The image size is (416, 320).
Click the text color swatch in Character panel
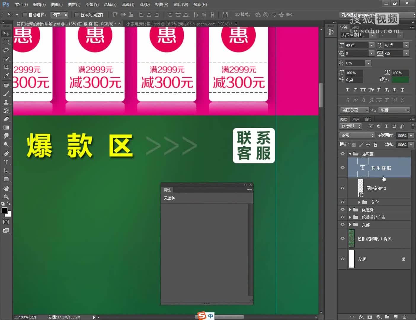400,79
